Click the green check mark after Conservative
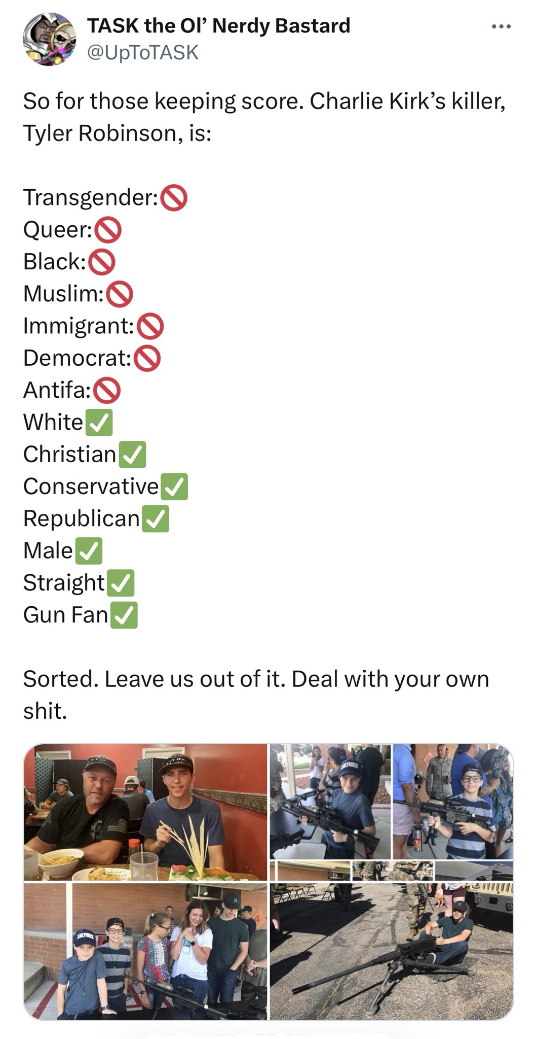This screenshot has width=537, height=1039. pyautogui.click(x=174, y=487)
